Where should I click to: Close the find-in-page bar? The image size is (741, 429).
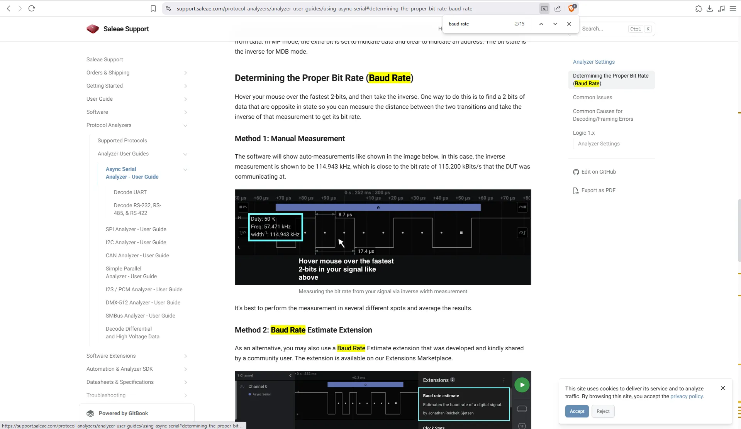569,24
